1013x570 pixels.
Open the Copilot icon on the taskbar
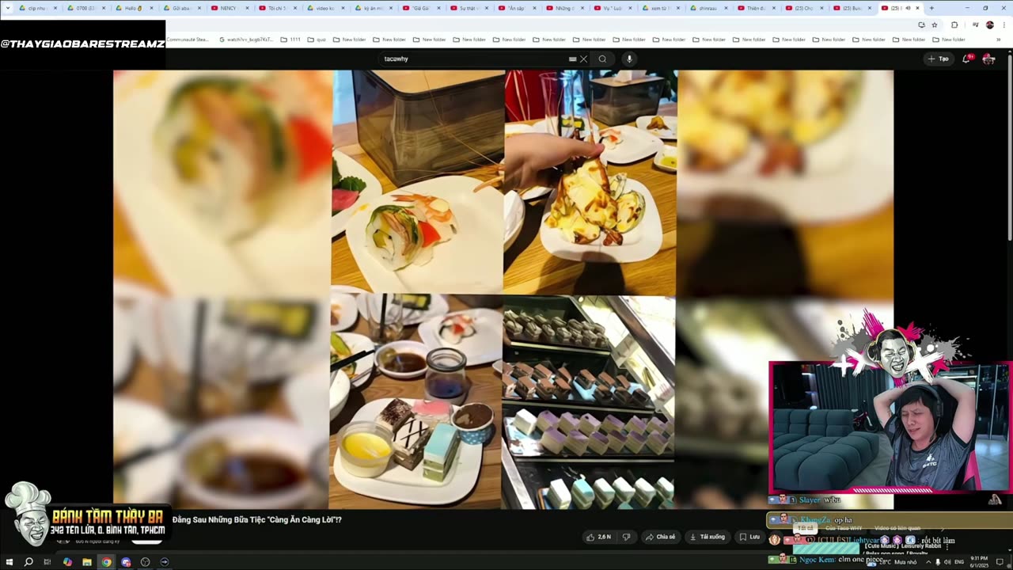point(67,562)
